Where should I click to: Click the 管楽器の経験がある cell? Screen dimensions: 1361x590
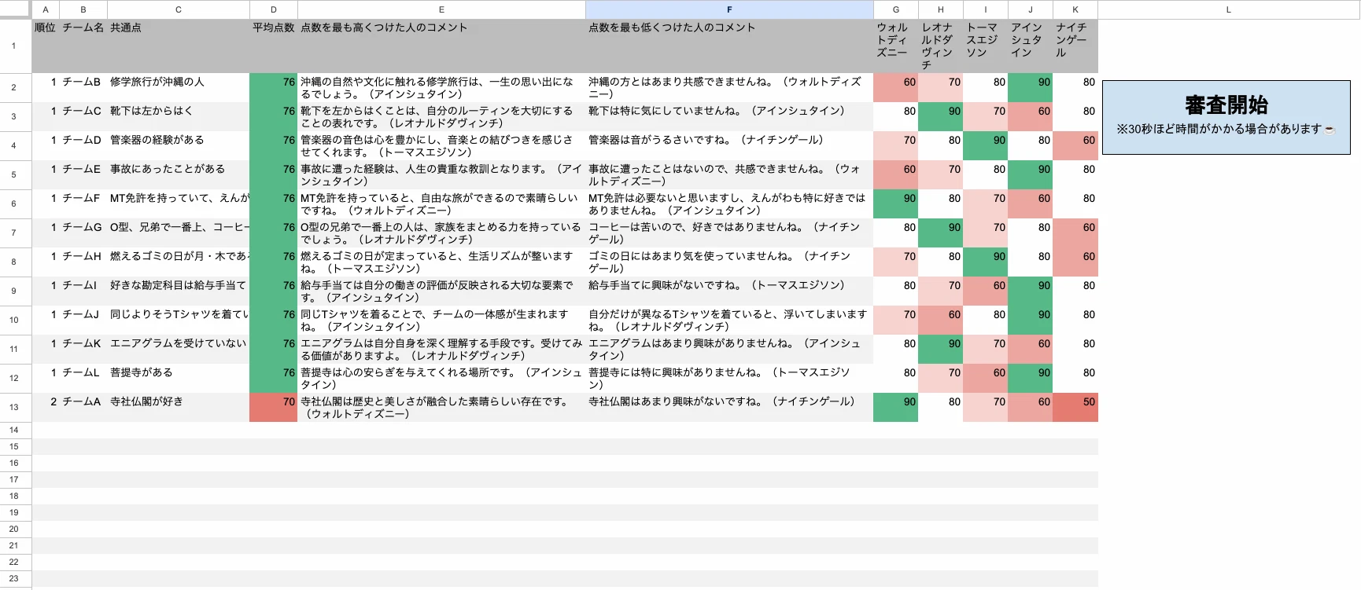click(x=179, y=145)
